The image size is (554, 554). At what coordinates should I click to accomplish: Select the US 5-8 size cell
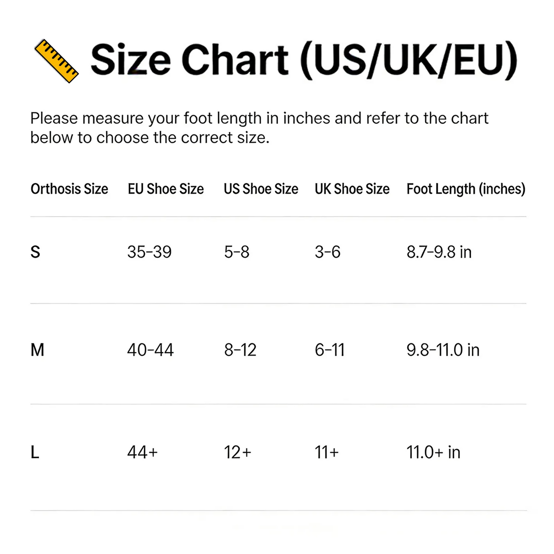(237, 252)
